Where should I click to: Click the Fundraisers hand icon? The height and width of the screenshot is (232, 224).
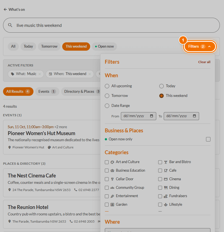166,196
